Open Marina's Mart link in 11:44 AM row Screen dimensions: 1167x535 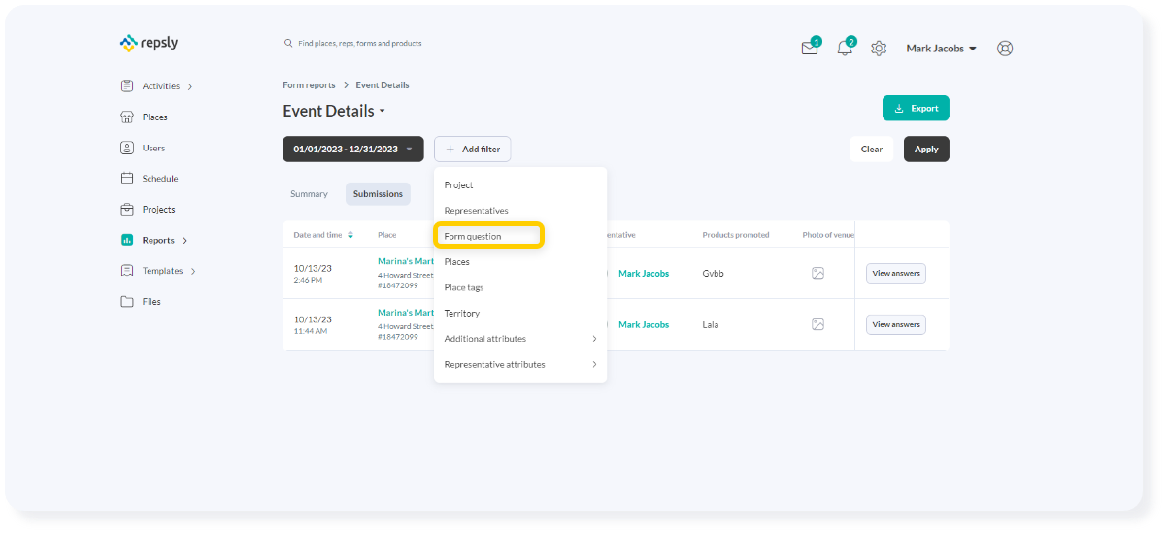pos(405,313)
